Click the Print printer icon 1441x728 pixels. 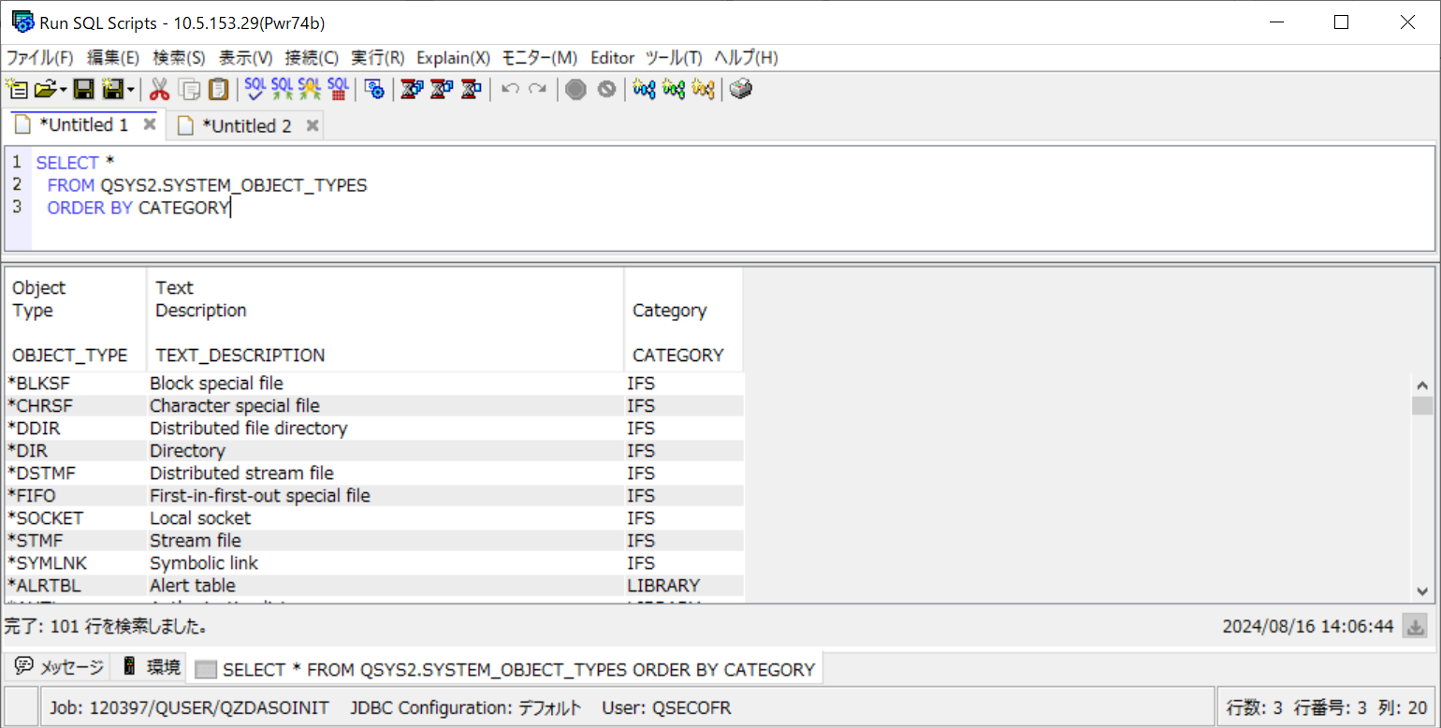pos(741,89)
